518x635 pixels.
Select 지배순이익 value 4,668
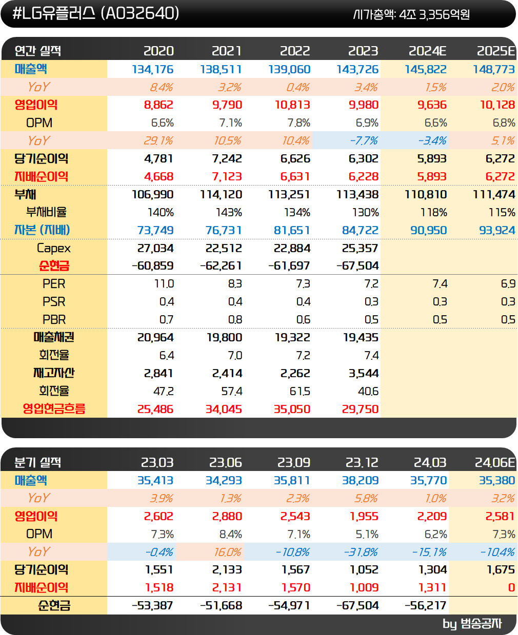(x=158, y=176)
